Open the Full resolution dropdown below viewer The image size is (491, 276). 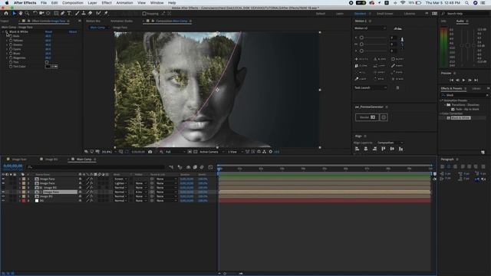click(175, 152)
